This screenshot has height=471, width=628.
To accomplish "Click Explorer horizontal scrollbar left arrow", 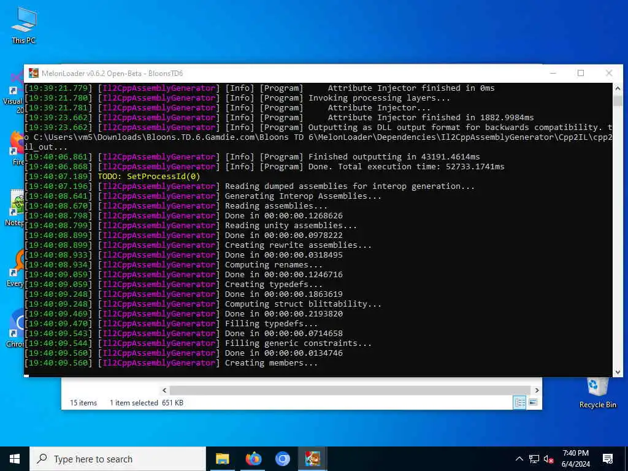I will click(x=164, y=390).
